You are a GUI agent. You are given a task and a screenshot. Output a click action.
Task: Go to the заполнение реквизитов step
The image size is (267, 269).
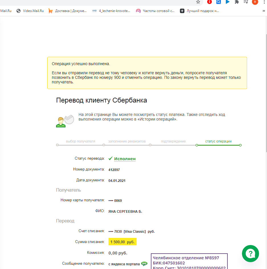coord(127,141)
